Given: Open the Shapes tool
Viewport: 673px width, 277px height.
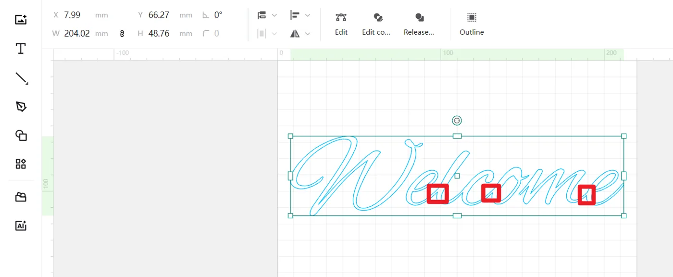Looking at the screenshot, I should [21, 135].
